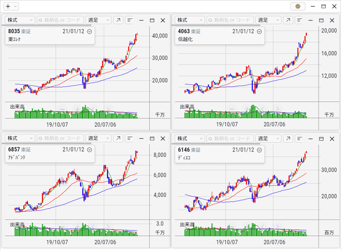Click the 出来高 label in 8035 panel

(17, 107)
